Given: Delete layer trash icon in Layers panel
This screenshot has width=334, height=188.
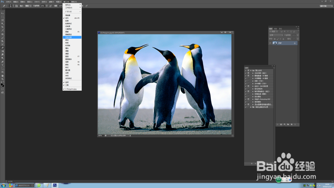Looking at the screenshot, I should coord(295,124).
